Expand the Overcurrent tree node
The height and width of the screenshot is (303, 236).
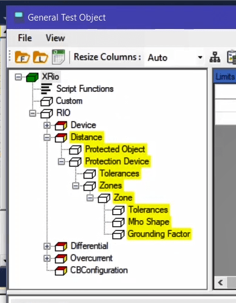(47, 258)
